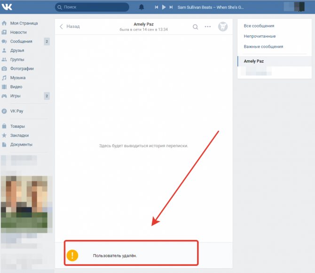
Task: Click the Группы people icon
Action: pos(4,59)
